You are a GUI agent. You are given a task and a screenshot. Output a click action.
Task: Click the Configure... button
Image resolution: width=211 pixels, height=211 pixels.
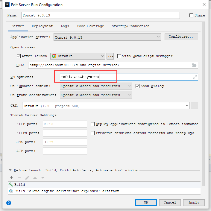[x=181, y=37]
